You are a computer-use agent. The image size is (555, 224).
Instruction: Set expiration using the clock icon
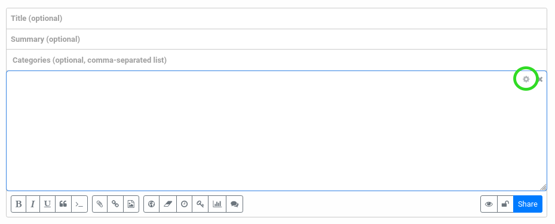click(184, 204)
